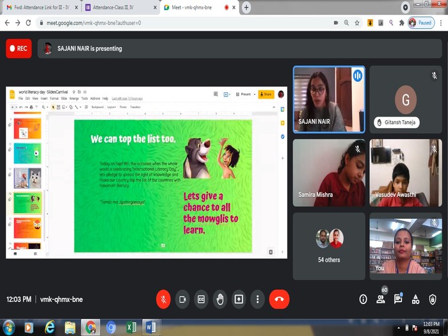The height and width of the screenshot is (336, 448).
Task: Switch to the Meet vmk-qhmx-bne tab
Action: click(200, 8)
